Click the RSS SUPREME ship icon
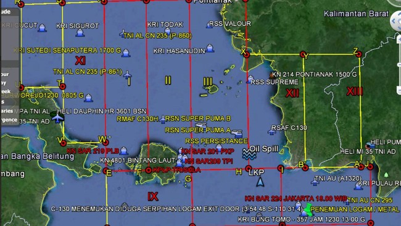Image resolution: width=401 pixels, height=226 pixels. pos(250,79)
